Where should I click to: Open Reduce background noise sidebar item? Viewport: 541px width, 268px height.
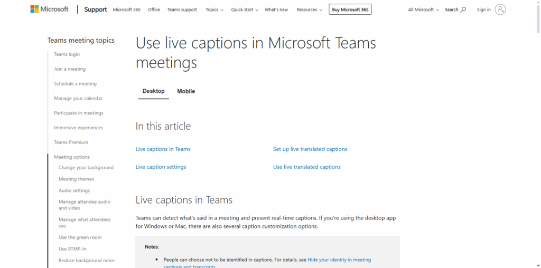pos(87,261)
